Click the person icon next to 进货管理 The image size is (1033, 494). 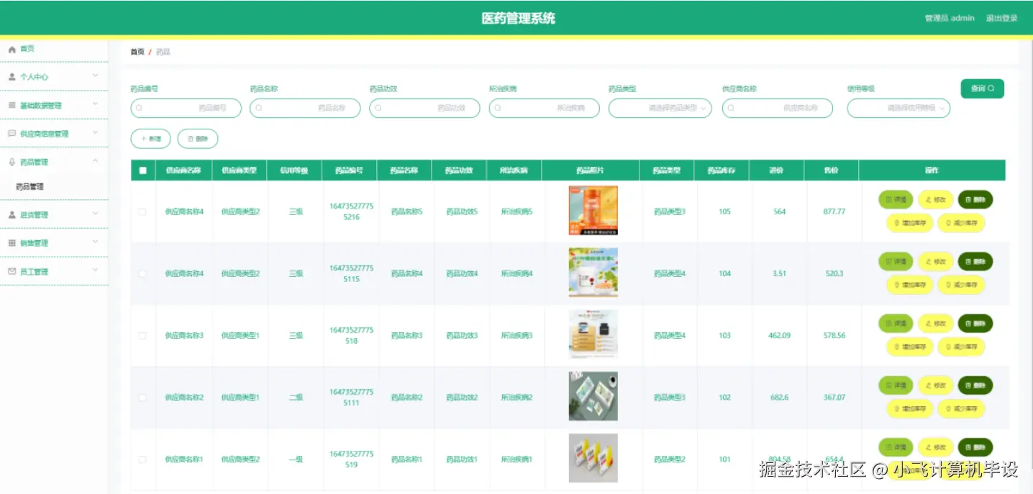(12, 215)
